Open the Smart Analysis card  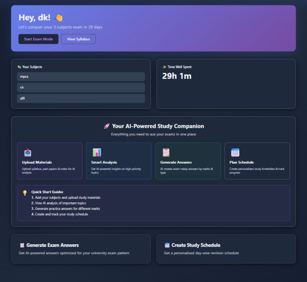[x=119, y=161]
